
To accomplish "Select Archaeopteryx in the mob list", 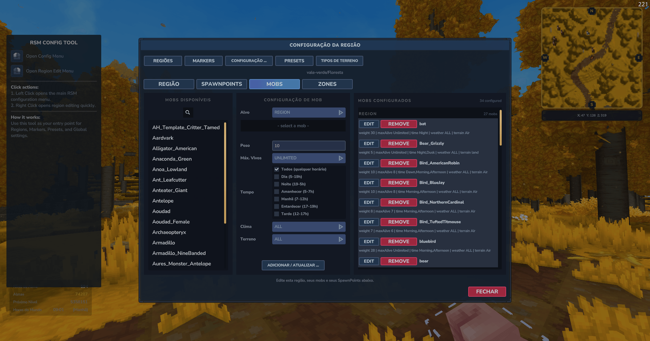I will pos(169,232).
